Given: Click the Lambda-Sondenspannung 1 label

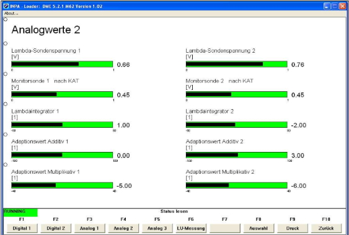Looking at the screenshot, I should click(x=46, y=51).
